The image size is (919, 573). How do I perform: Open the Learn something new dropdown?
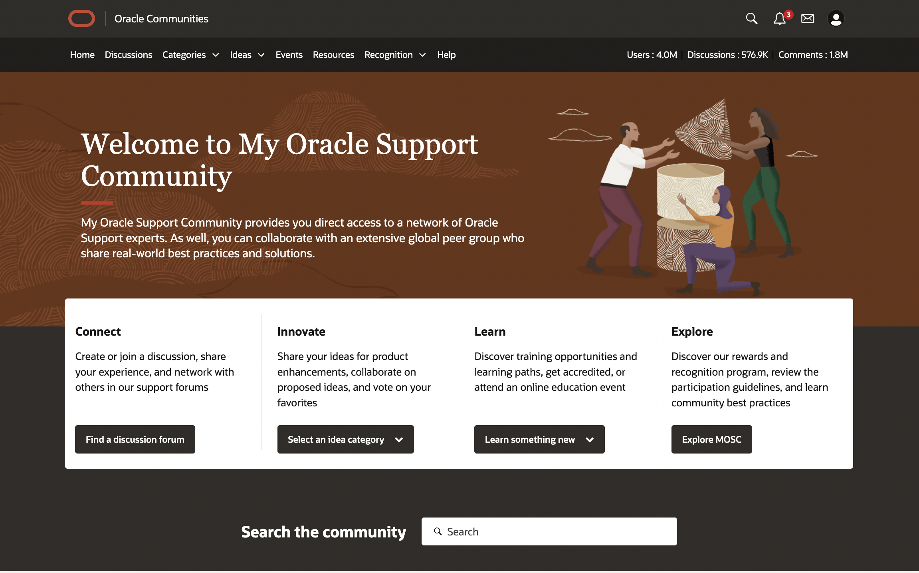539,439
